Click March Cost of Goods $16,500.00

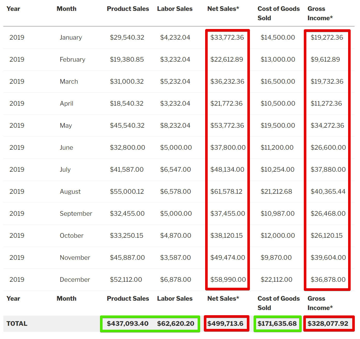[x=278, y=82]
